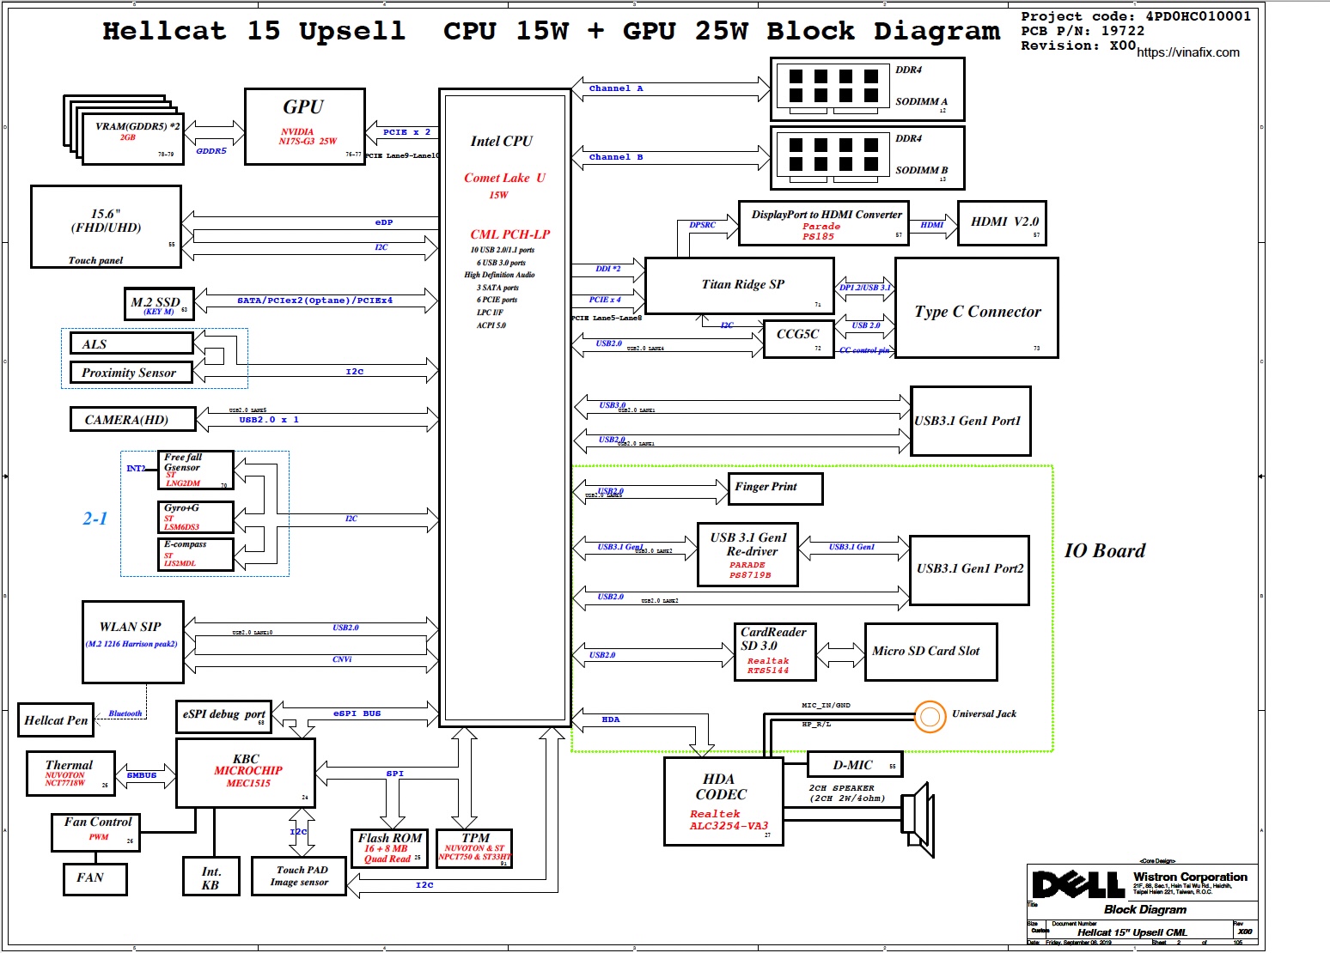Click the SMBUS label

click(142, 775)
